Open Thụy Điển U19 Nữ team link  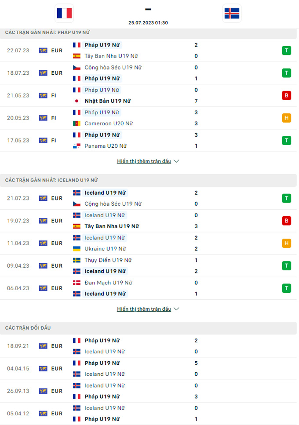(108, 260)
